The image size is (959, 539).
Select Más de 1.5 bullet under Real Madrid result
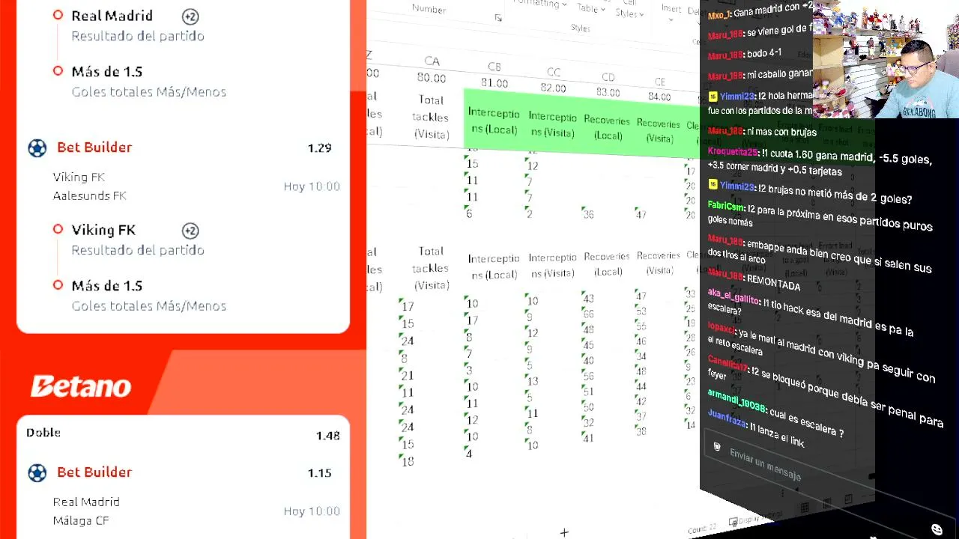click(58, 71)
